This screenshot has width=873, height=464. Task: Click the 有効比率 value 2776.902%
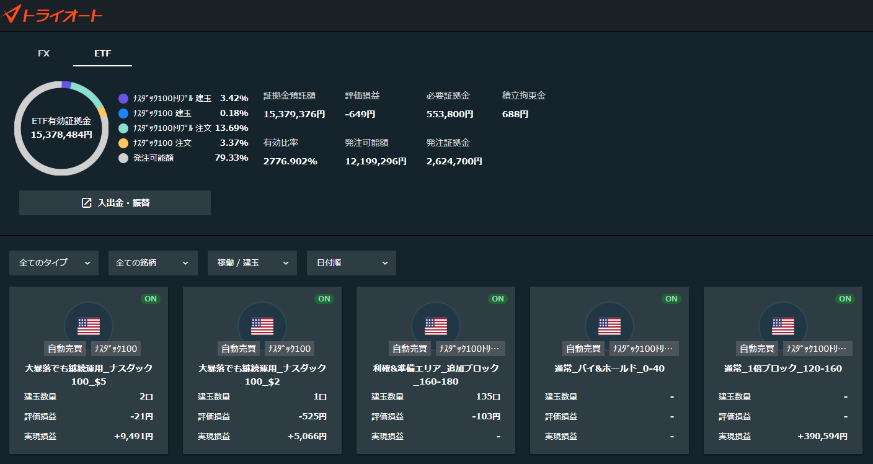tap(291, 161)
